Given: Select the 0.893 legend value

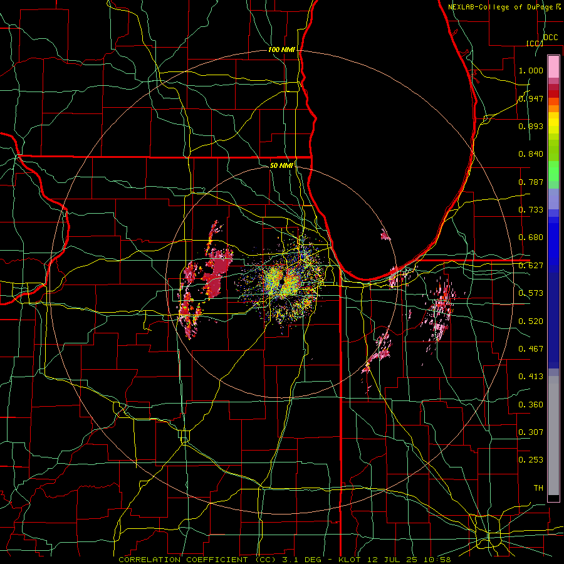Looking at the screenshot, I should [x=531, y=126].
